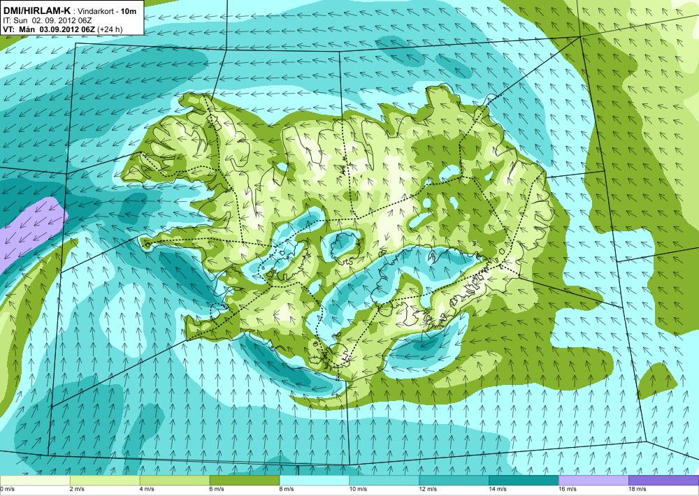The width and height of the screenshot is (699, 496).
Task: Click the 10–12 m/s legend swatch
Action: (x=384, y=481)
